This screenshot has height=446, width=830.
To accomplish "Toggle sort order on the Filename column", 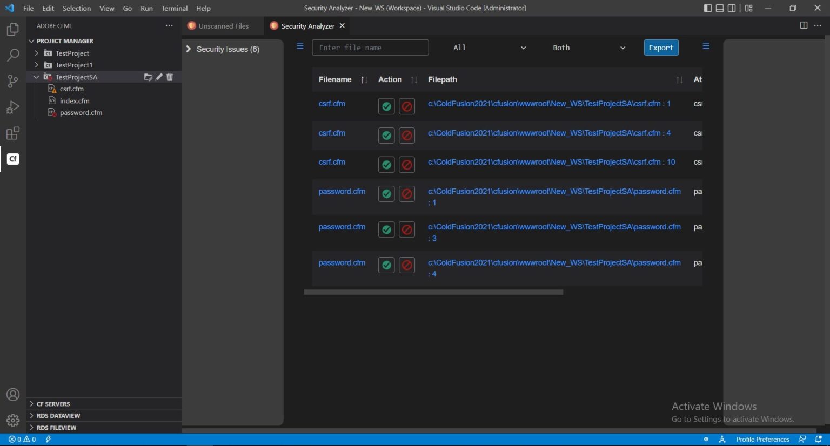I will click(x=363, y=79).
